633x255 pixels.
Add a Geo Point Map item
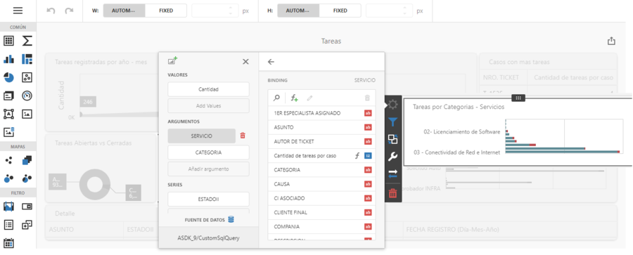tap(9, 161)
